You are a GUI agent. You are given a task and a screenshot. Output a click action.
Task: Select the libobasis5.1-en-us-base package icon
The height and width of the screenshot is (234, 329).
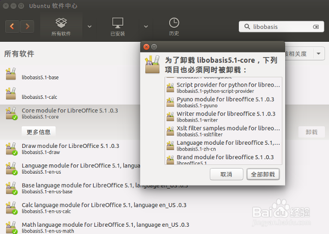[11, 188]
